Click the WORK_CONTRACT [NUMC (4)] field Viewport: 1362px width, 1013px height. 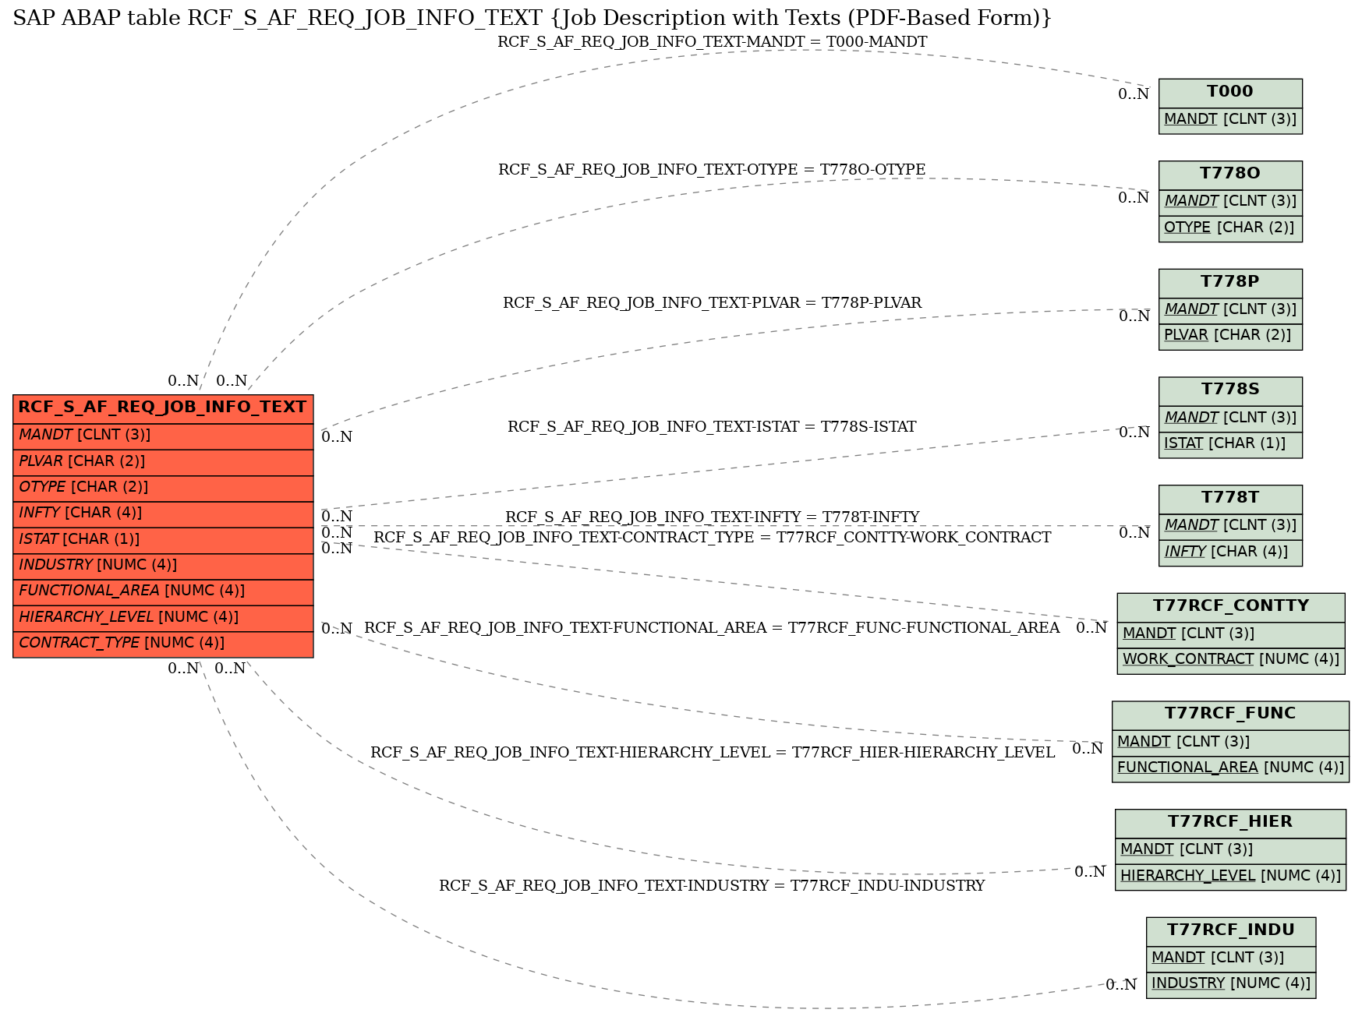click(x=1231, y=660)
